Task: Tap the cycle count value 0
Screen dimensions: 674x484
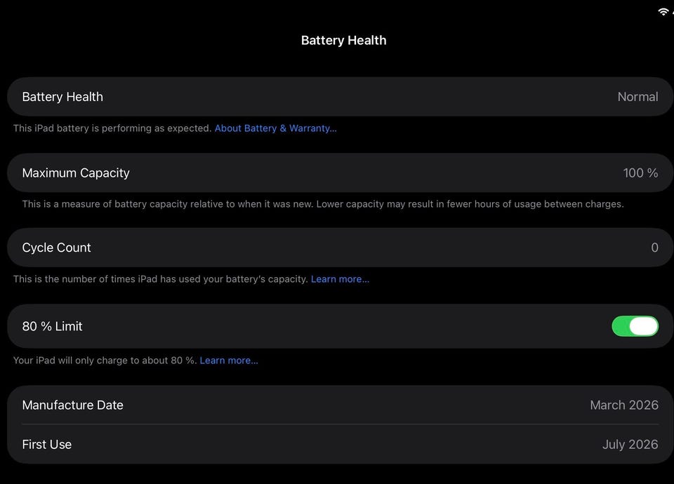Action: (x=654, y=248)
